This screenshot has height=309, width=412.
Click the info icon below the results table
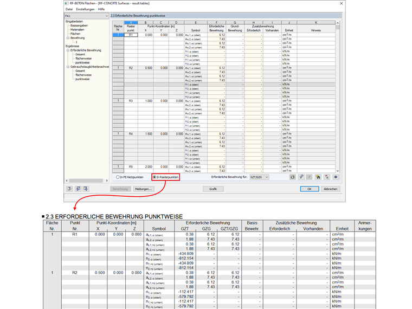coord(292,177)
